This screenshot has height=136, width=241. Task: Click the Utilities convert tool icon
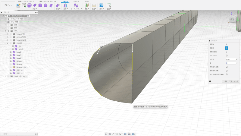pyautogui.click(x=76, y=5)
